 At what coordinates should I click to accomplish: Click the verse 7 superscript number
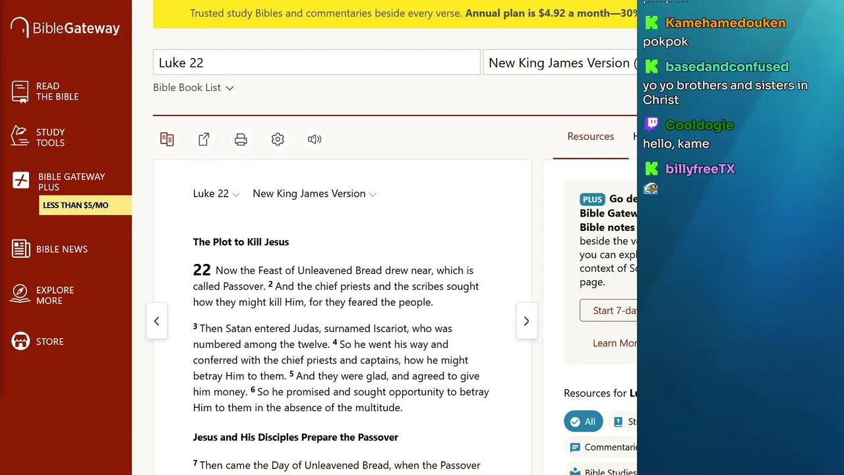tap(195, 464)
